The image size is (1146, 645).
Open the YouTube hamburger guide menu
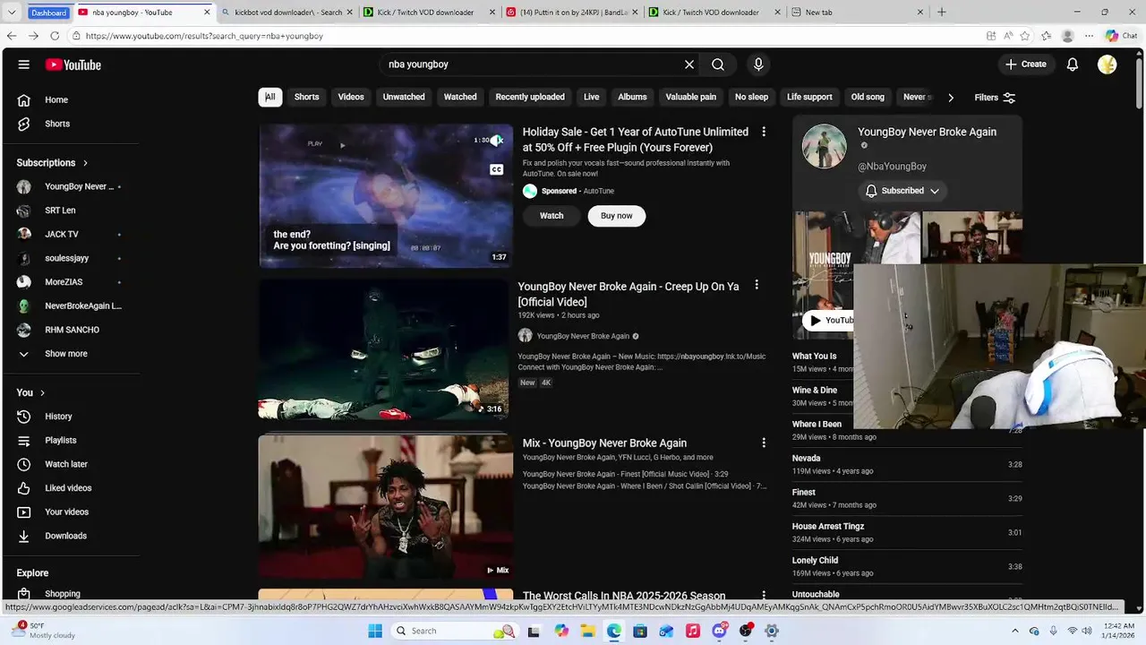pyautogui.click(x=24, y=64)
